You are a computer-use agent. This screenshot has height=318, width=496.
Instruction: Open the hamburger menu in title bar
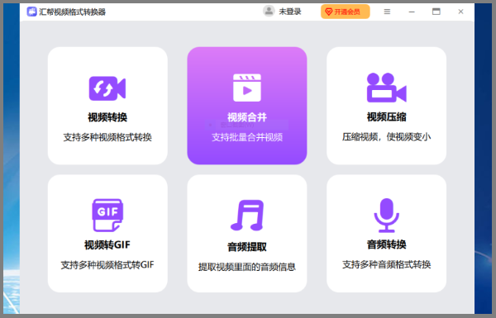[387, 12]
